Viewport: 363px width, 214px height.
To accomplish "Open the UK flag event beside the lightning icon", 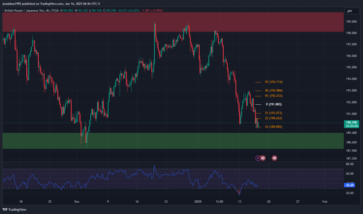I will 263,158.
